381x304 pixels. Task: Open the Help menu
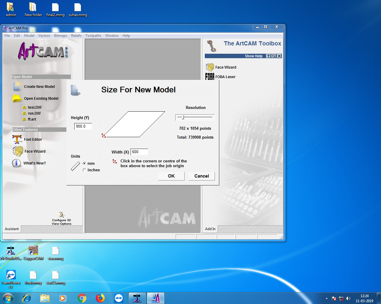click(126, 36)
